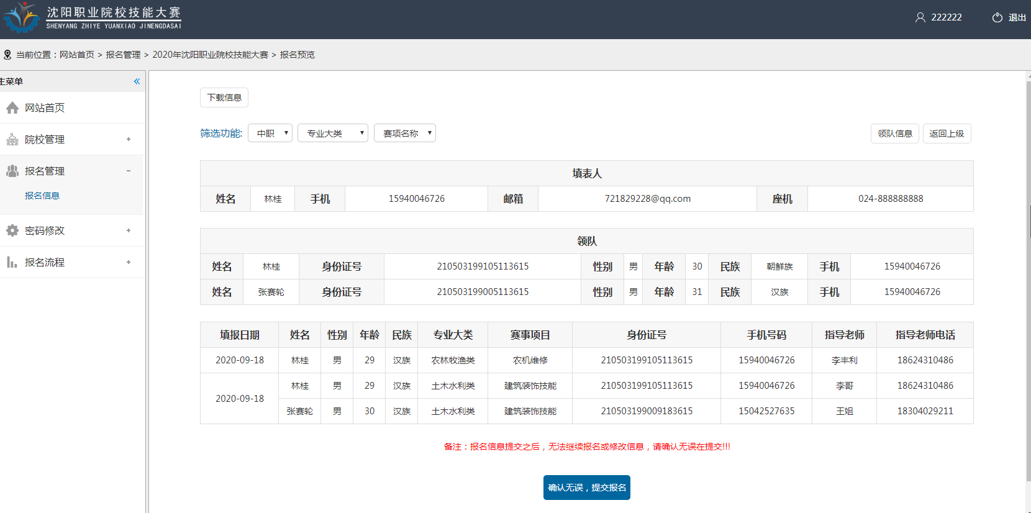Click ID number 210503199009183615
1031x513 pixels.
pos(647,411)
